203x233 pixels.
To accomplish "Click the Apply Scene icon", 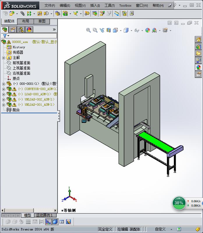I will pyautogui.click(x=154, y=30).
